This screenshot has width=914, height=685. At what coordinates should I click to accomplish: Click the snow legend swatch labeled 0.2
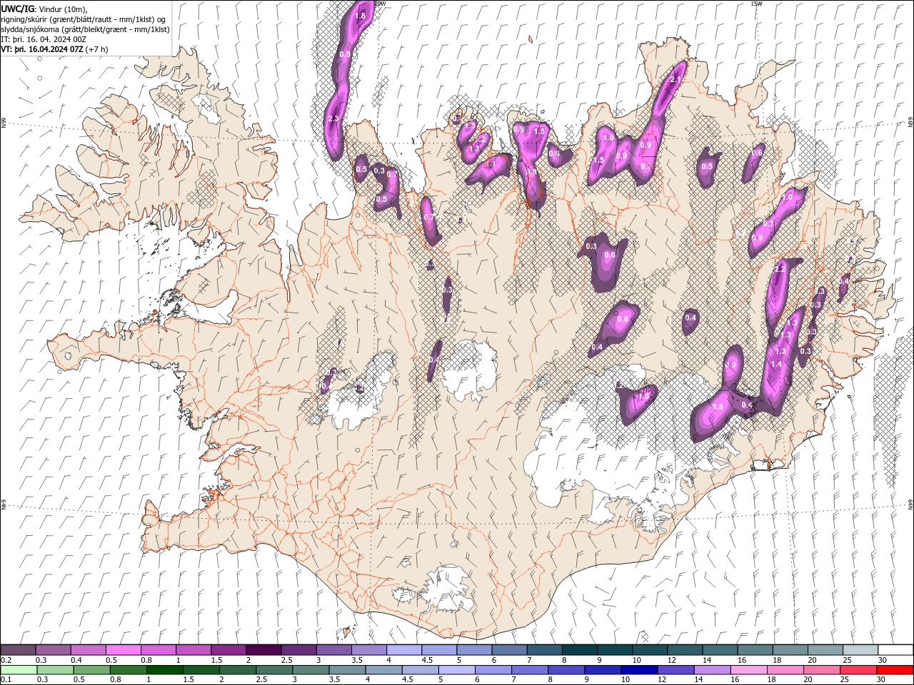click(18, 650)
